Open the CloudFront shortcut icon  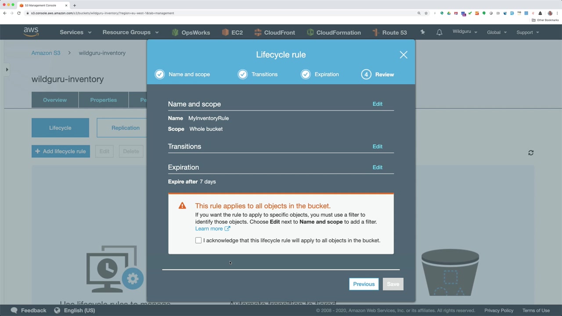click(258, 32)
